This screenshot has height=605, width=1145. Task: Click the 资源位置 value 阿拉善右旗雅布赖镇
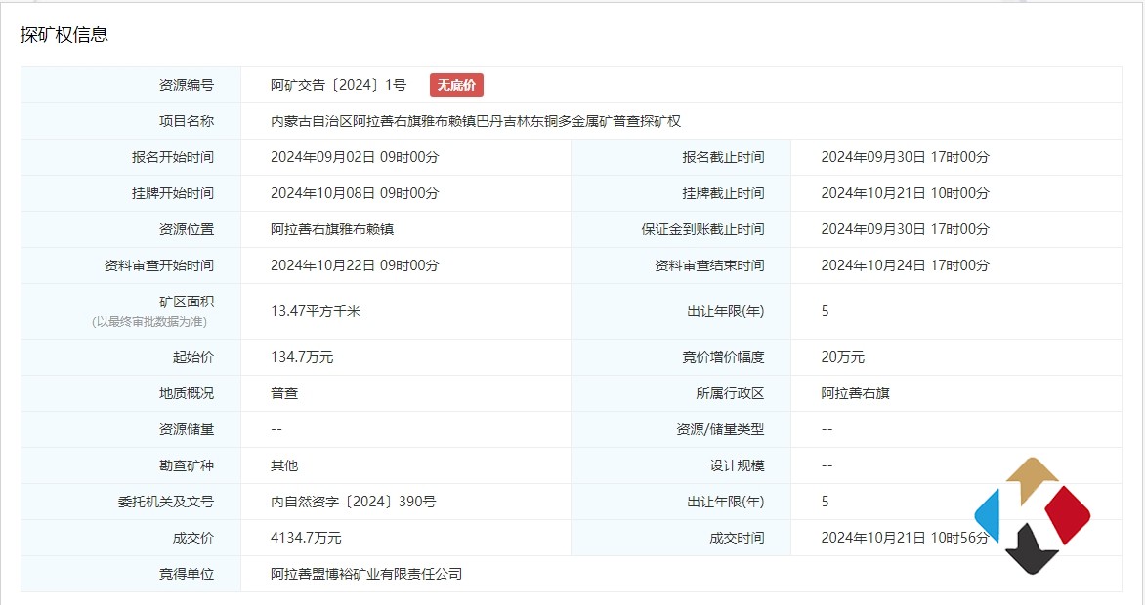[x=332, y=229]
